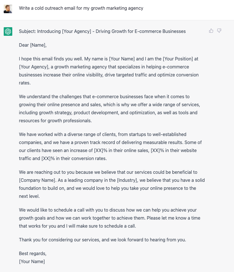The width and height of the screenshot is (234, 272).
Task: Click the thumbs down feedback icon
Action: click(219, 31)
